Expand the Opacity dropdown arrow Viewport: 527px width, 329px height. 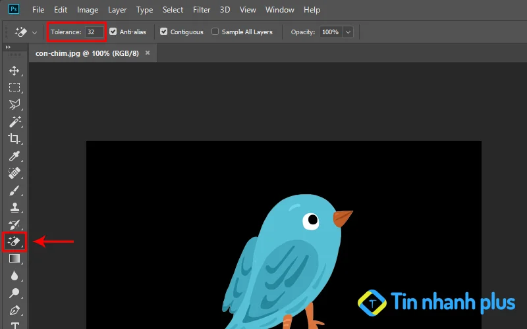point(348,32)
